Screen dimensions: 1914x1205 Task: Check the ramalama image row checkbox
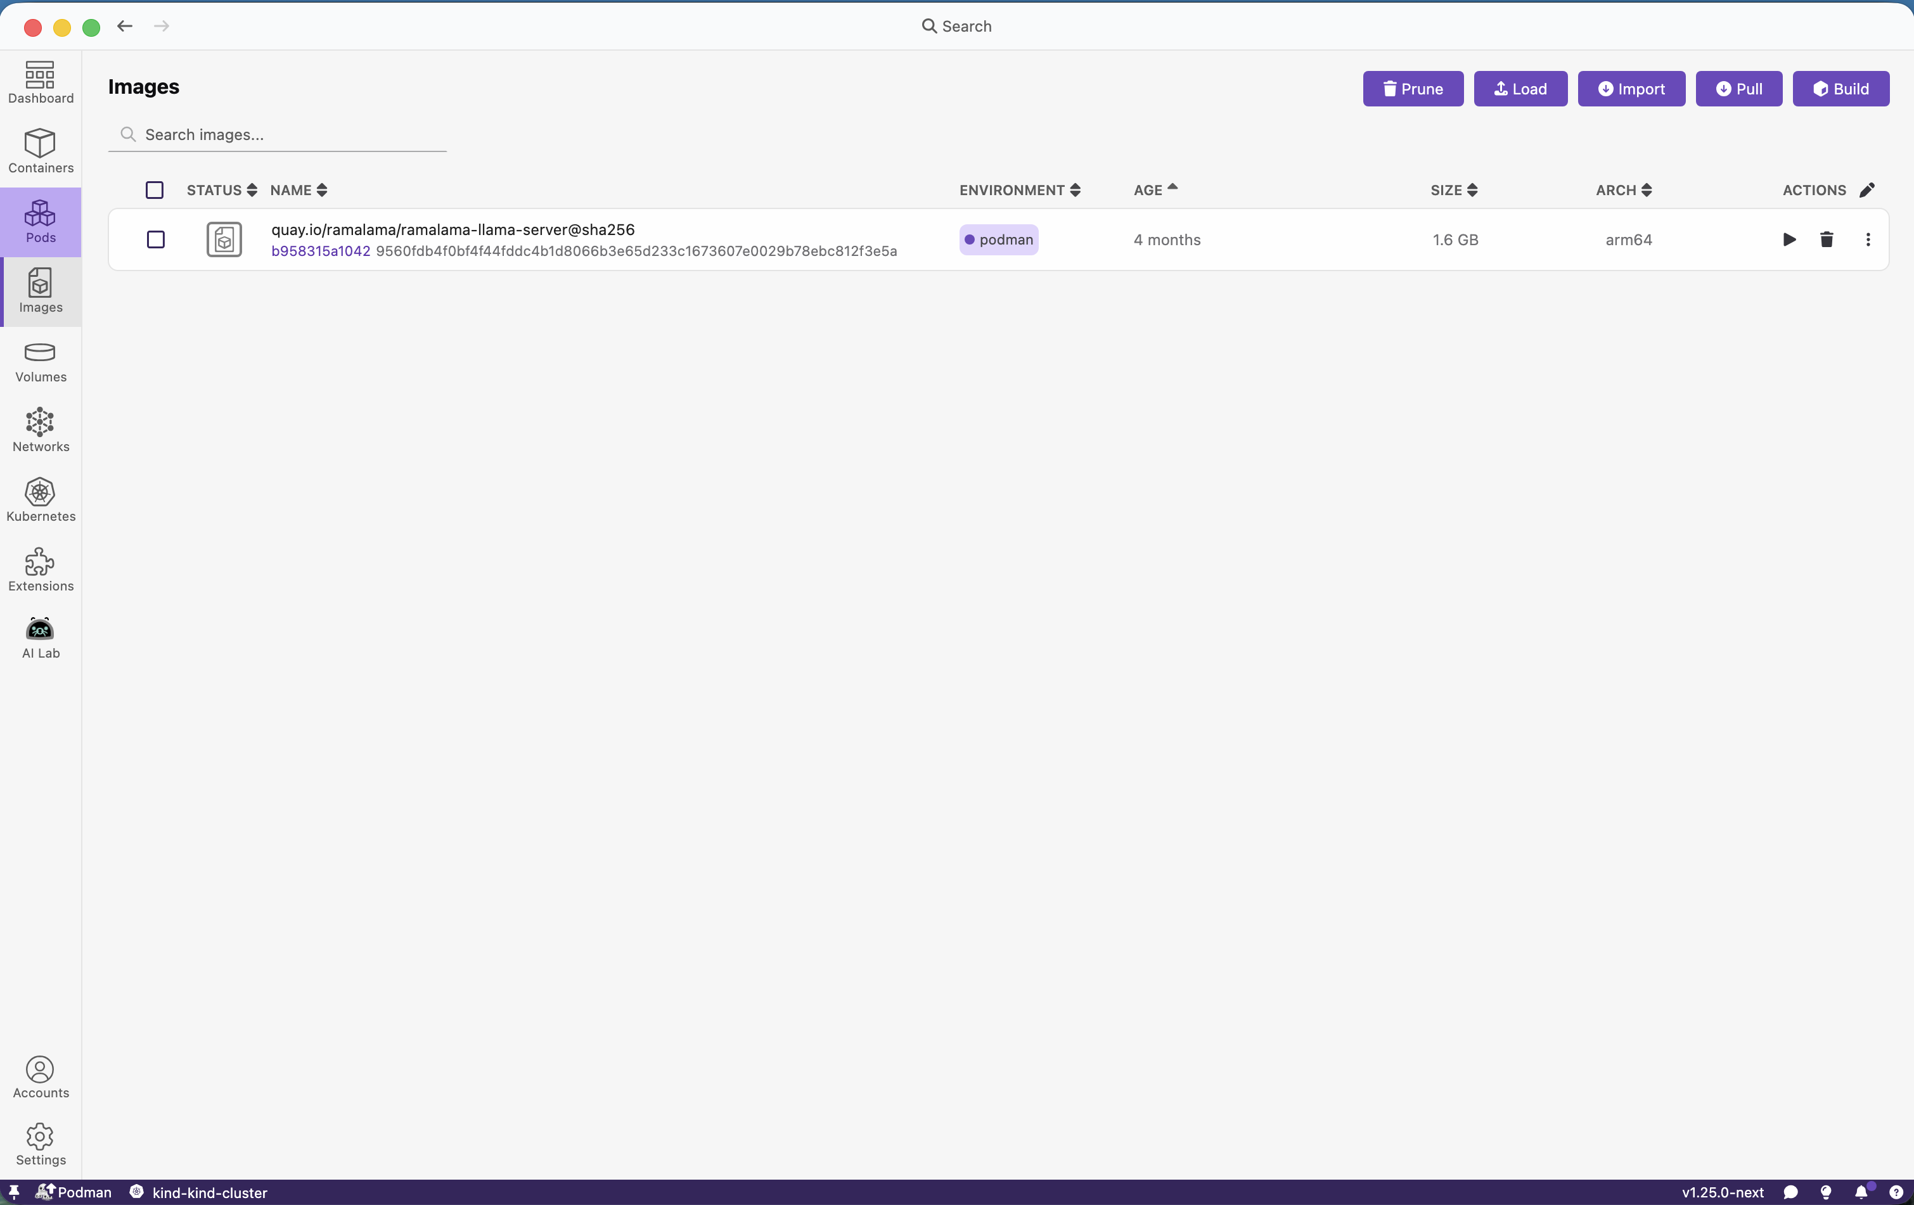(156, 239)
